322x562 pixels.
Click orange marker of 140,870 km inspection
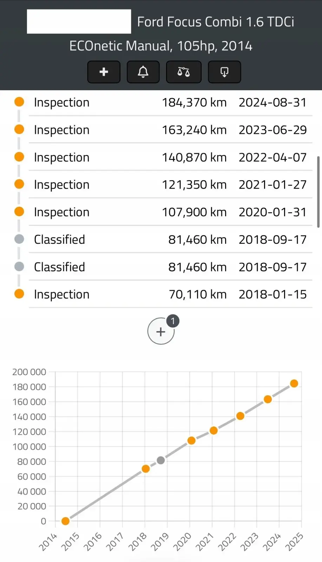(x=19, y=157)
